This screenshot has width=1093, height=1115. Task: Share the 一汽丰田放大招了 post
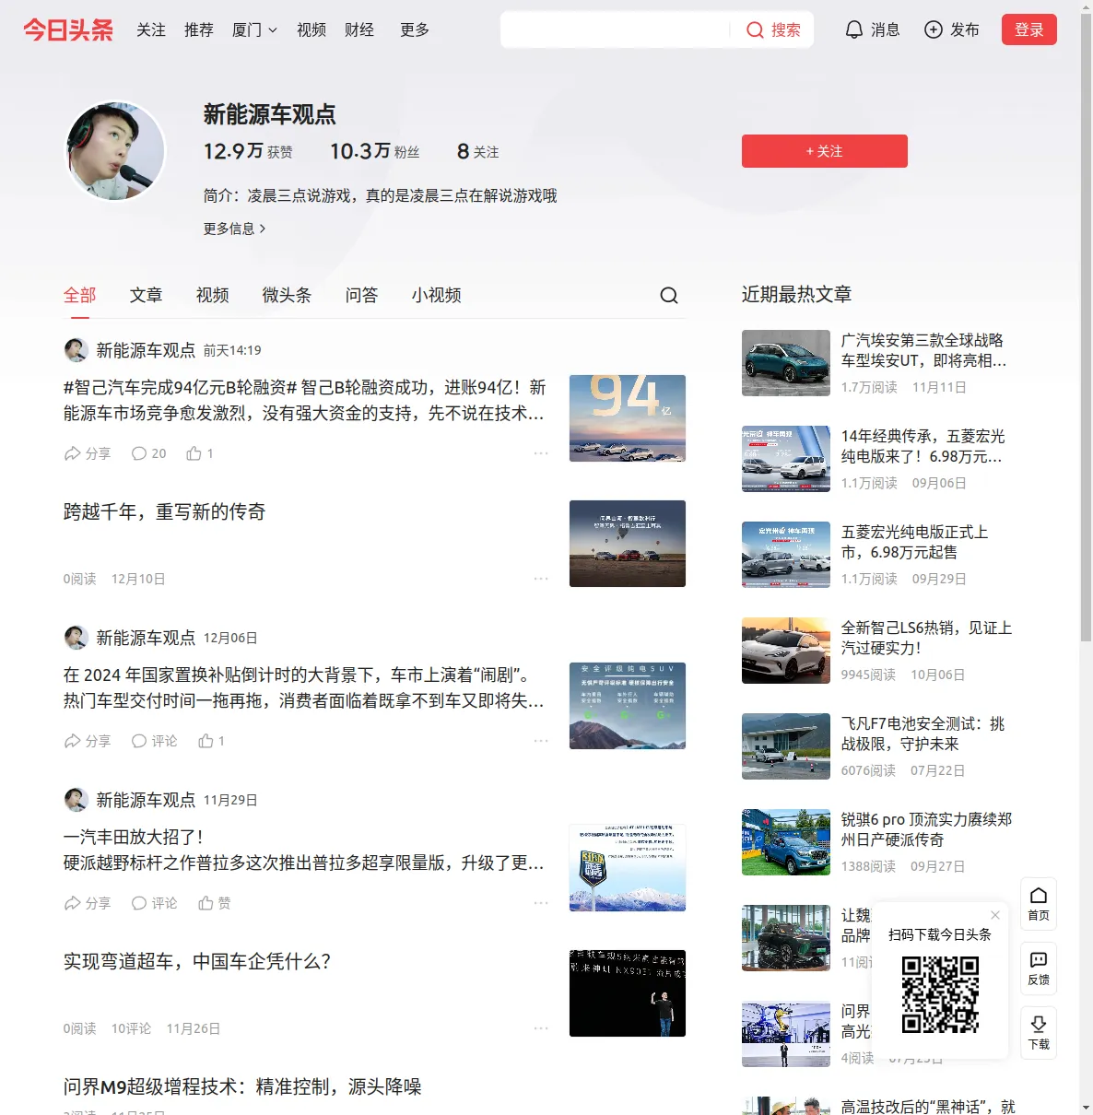88,903
